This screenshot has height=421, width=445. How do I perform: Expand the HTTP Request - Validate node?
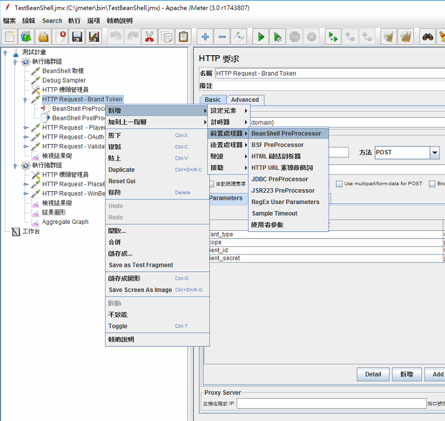[26, 146]
